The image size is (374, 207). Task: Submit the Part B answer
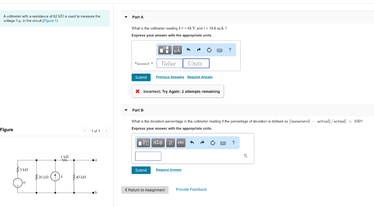pos(141,170)
